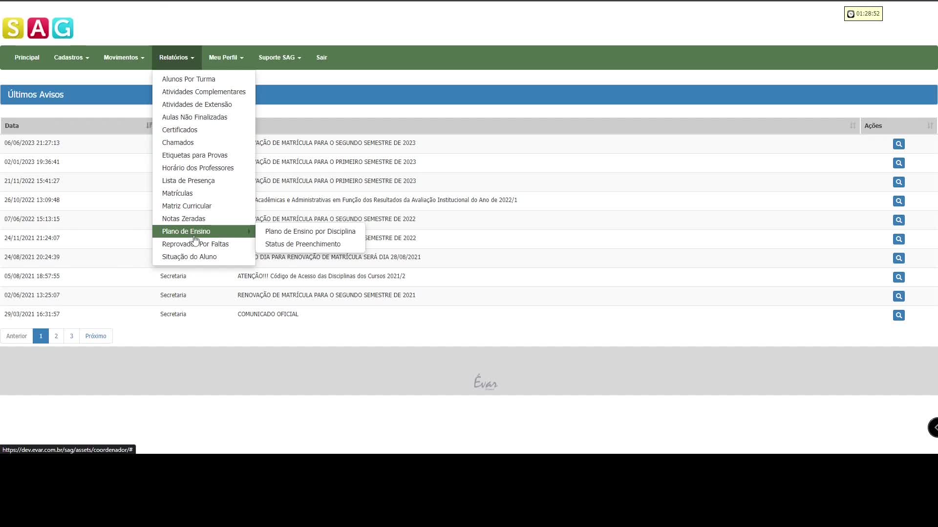
Task: Open view icon for 07/06/2022 15:13:15 notice
Action: coord(898,220)
